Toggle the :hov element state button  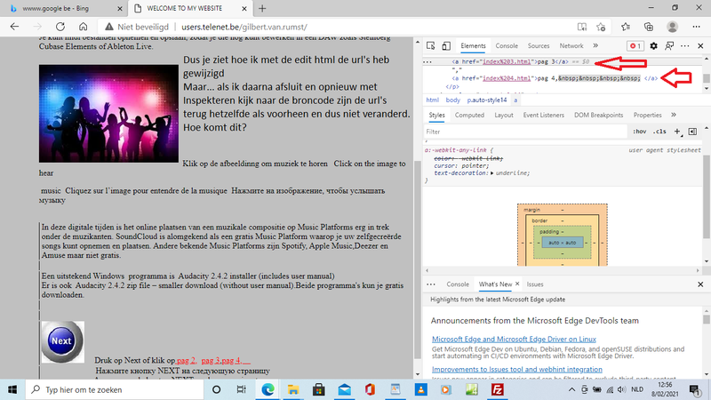pos(639,132)
